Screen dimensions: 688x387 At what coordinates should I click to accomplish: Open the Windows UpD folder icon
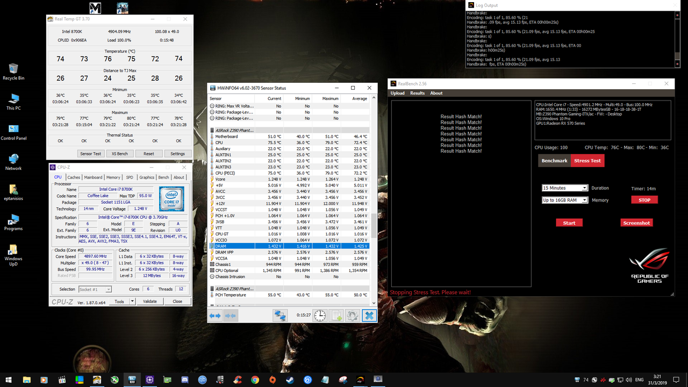[13, 255]
